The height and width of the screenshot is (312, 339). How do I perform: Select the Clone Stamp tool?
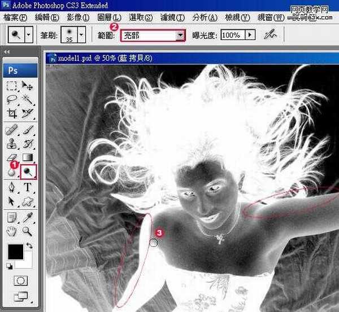pos(11,143)
